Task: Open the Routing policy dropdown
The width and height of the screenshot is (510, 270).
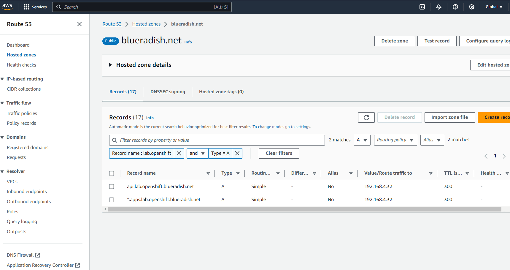Action: pyautogui.click(x=395, y=140)
